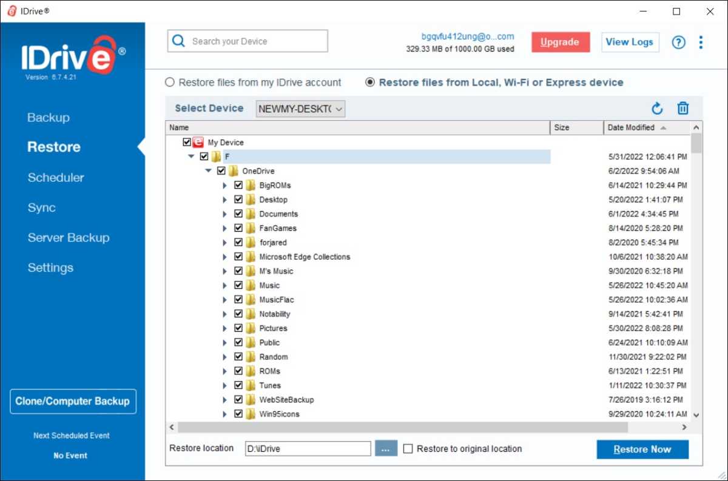This screenshot has width=728, height=481.
Task: Click the My Device IDrive icon
Action: (198, 143)
